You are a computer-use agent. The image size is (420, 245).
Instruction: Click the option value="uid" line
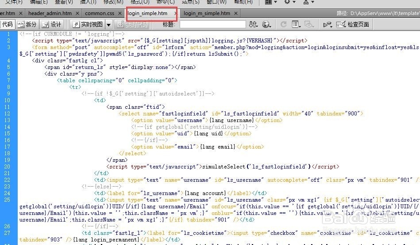[191, 134]
